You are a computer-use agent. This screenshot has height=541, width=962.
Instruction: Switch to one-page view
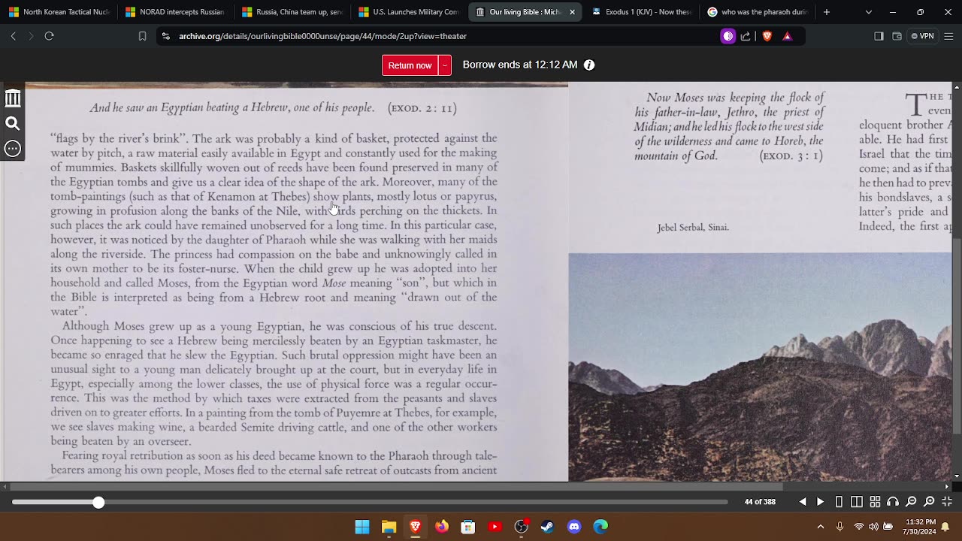click(839, 502)
